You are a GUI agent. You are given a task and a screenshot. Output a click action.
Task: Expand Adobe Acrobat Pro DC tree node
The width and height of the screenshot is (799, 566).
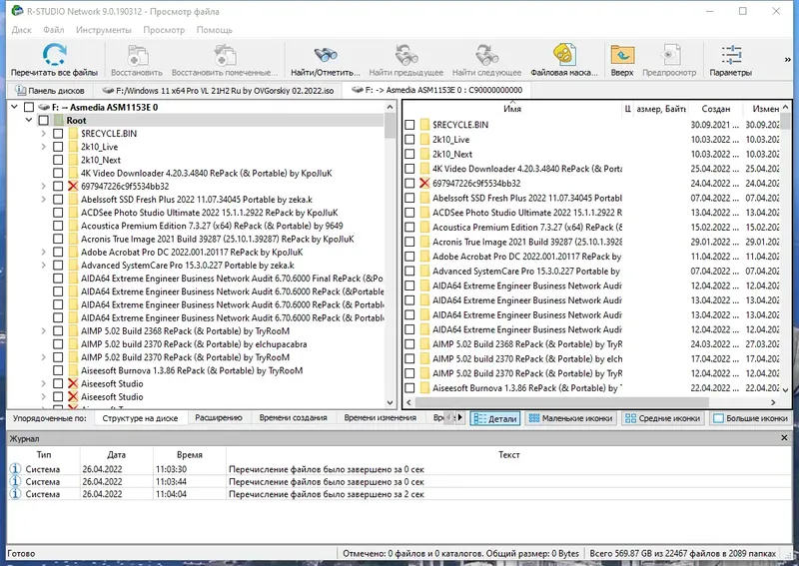(x=44, y=253)
